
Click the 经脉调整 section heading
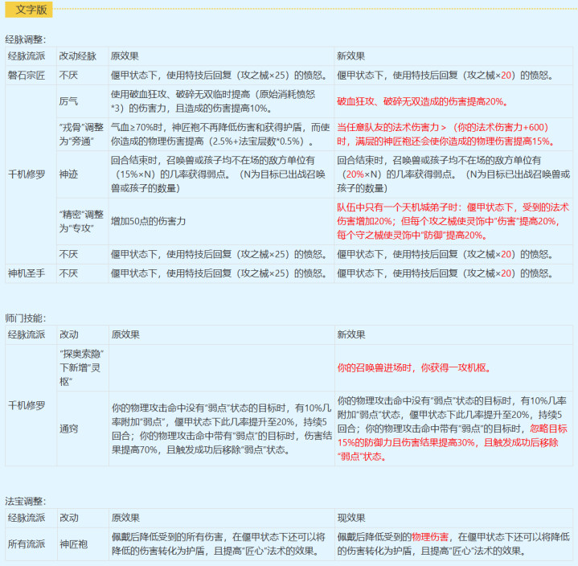pos(26,39)
